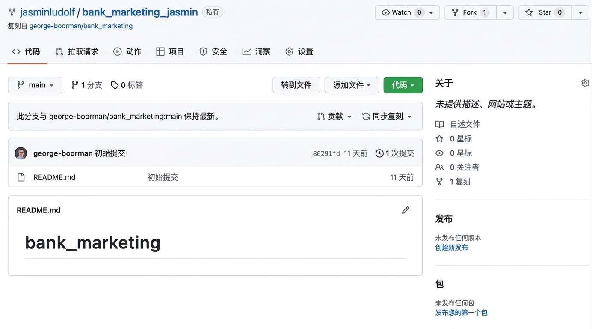Click george-boorman's avatar thumbnail
The width and height of the screenshot is (592, 329).
point(21,153)
